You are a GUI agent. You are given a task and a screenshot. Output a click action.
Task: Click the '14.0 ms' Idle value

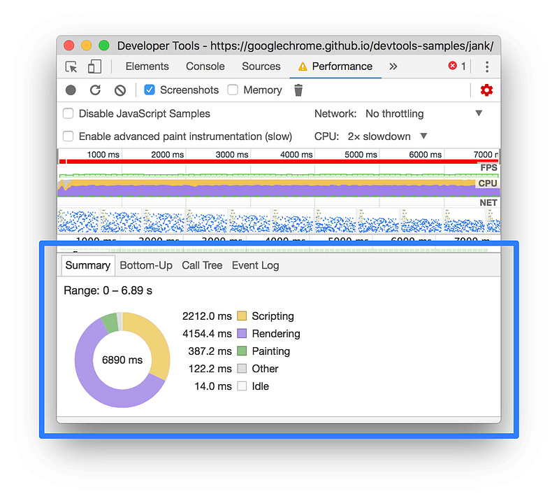click(213, 386)
